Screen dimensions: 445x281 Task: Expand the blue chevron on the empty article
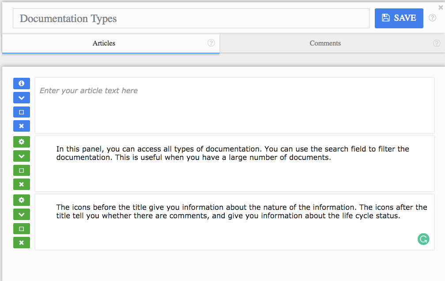[22, 98]
